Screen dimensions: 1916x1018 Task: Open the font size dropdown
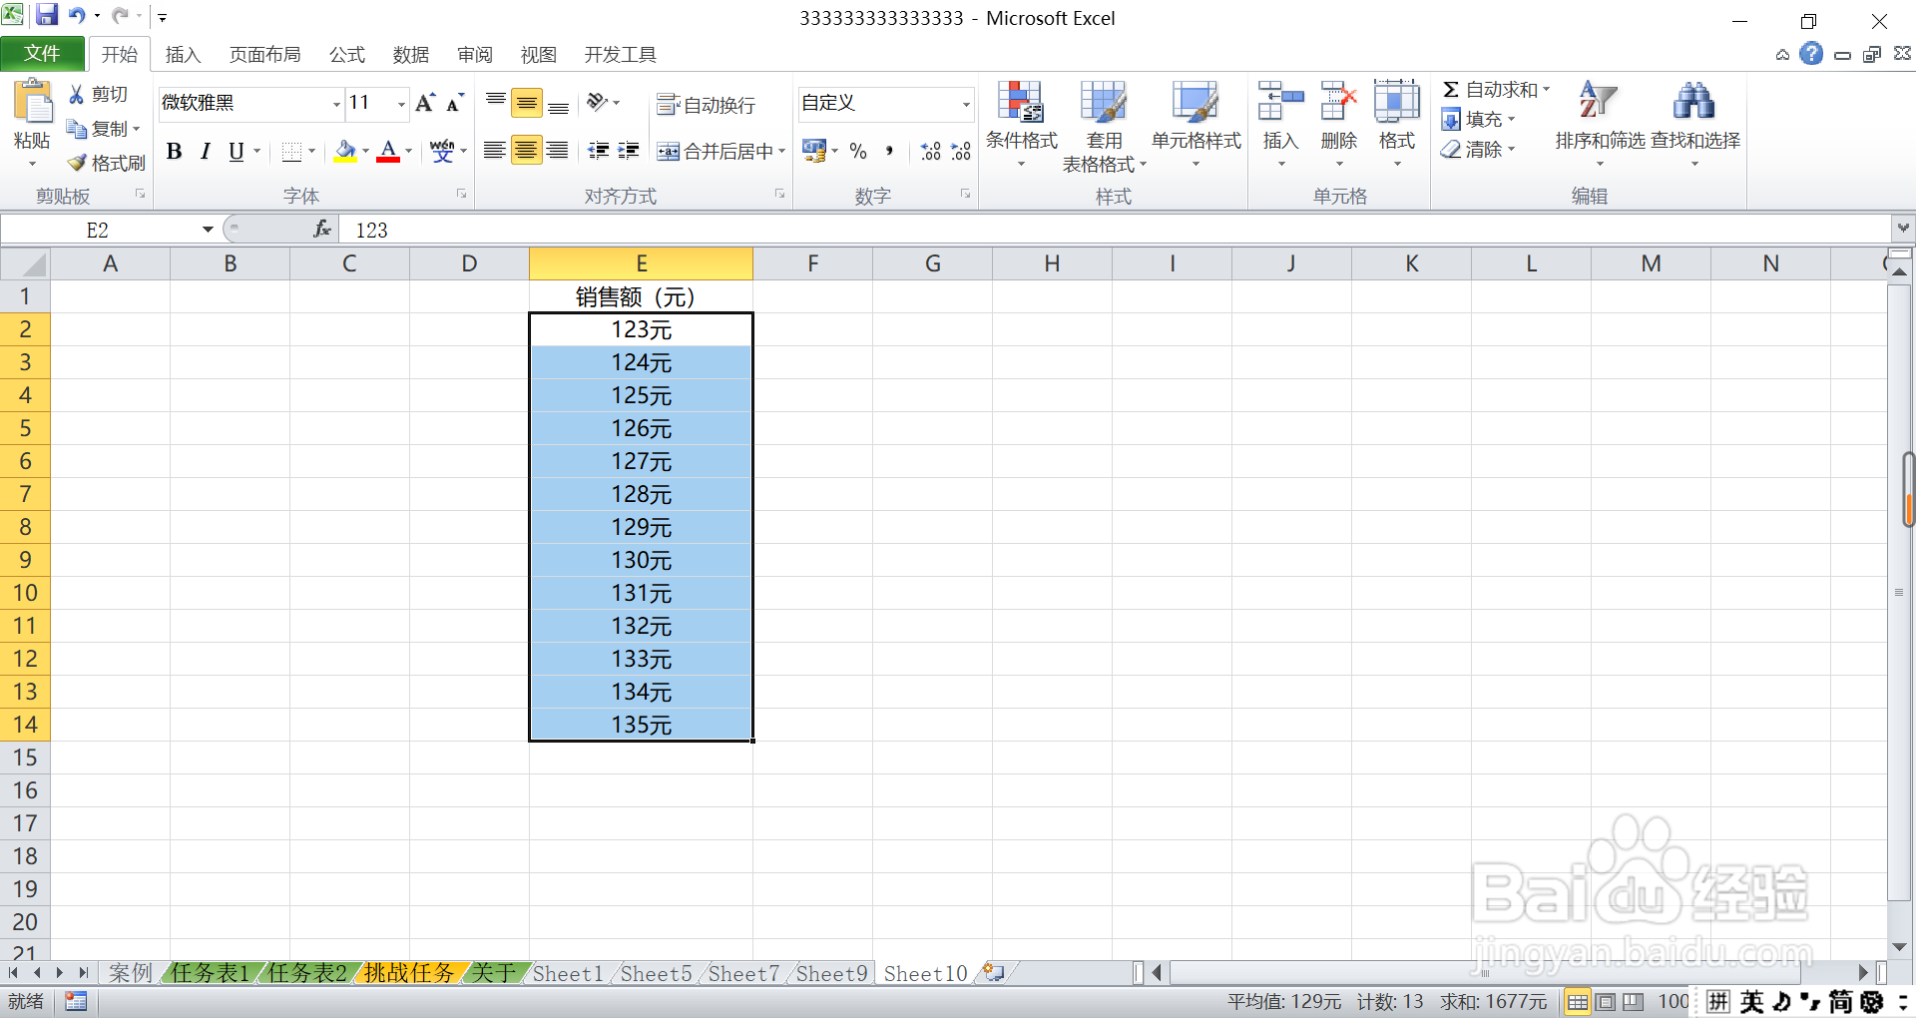401,103
